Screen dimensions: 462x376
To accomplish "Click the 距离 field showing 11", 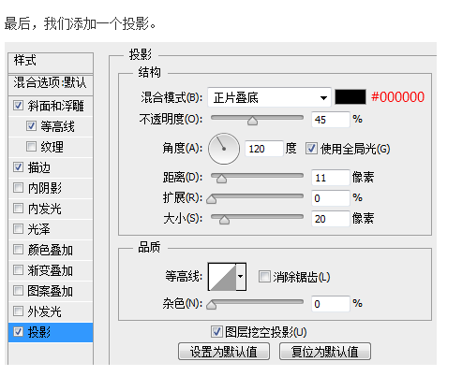I will click(x=330, y=178).
